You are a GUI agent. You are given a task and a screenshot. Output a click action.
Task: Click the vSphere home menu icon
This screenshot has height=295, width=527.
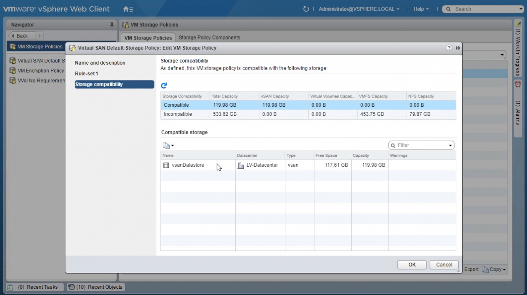click(128, 9)
